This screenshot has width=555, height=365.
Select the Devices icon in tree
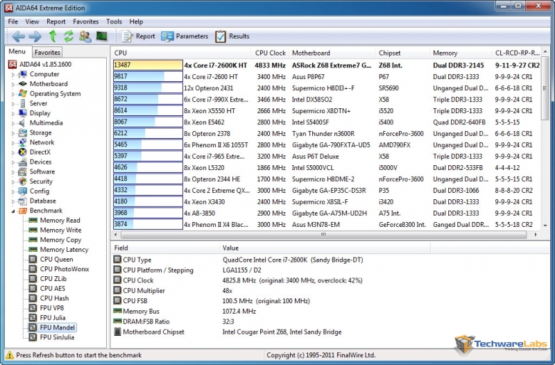point(23,162)
